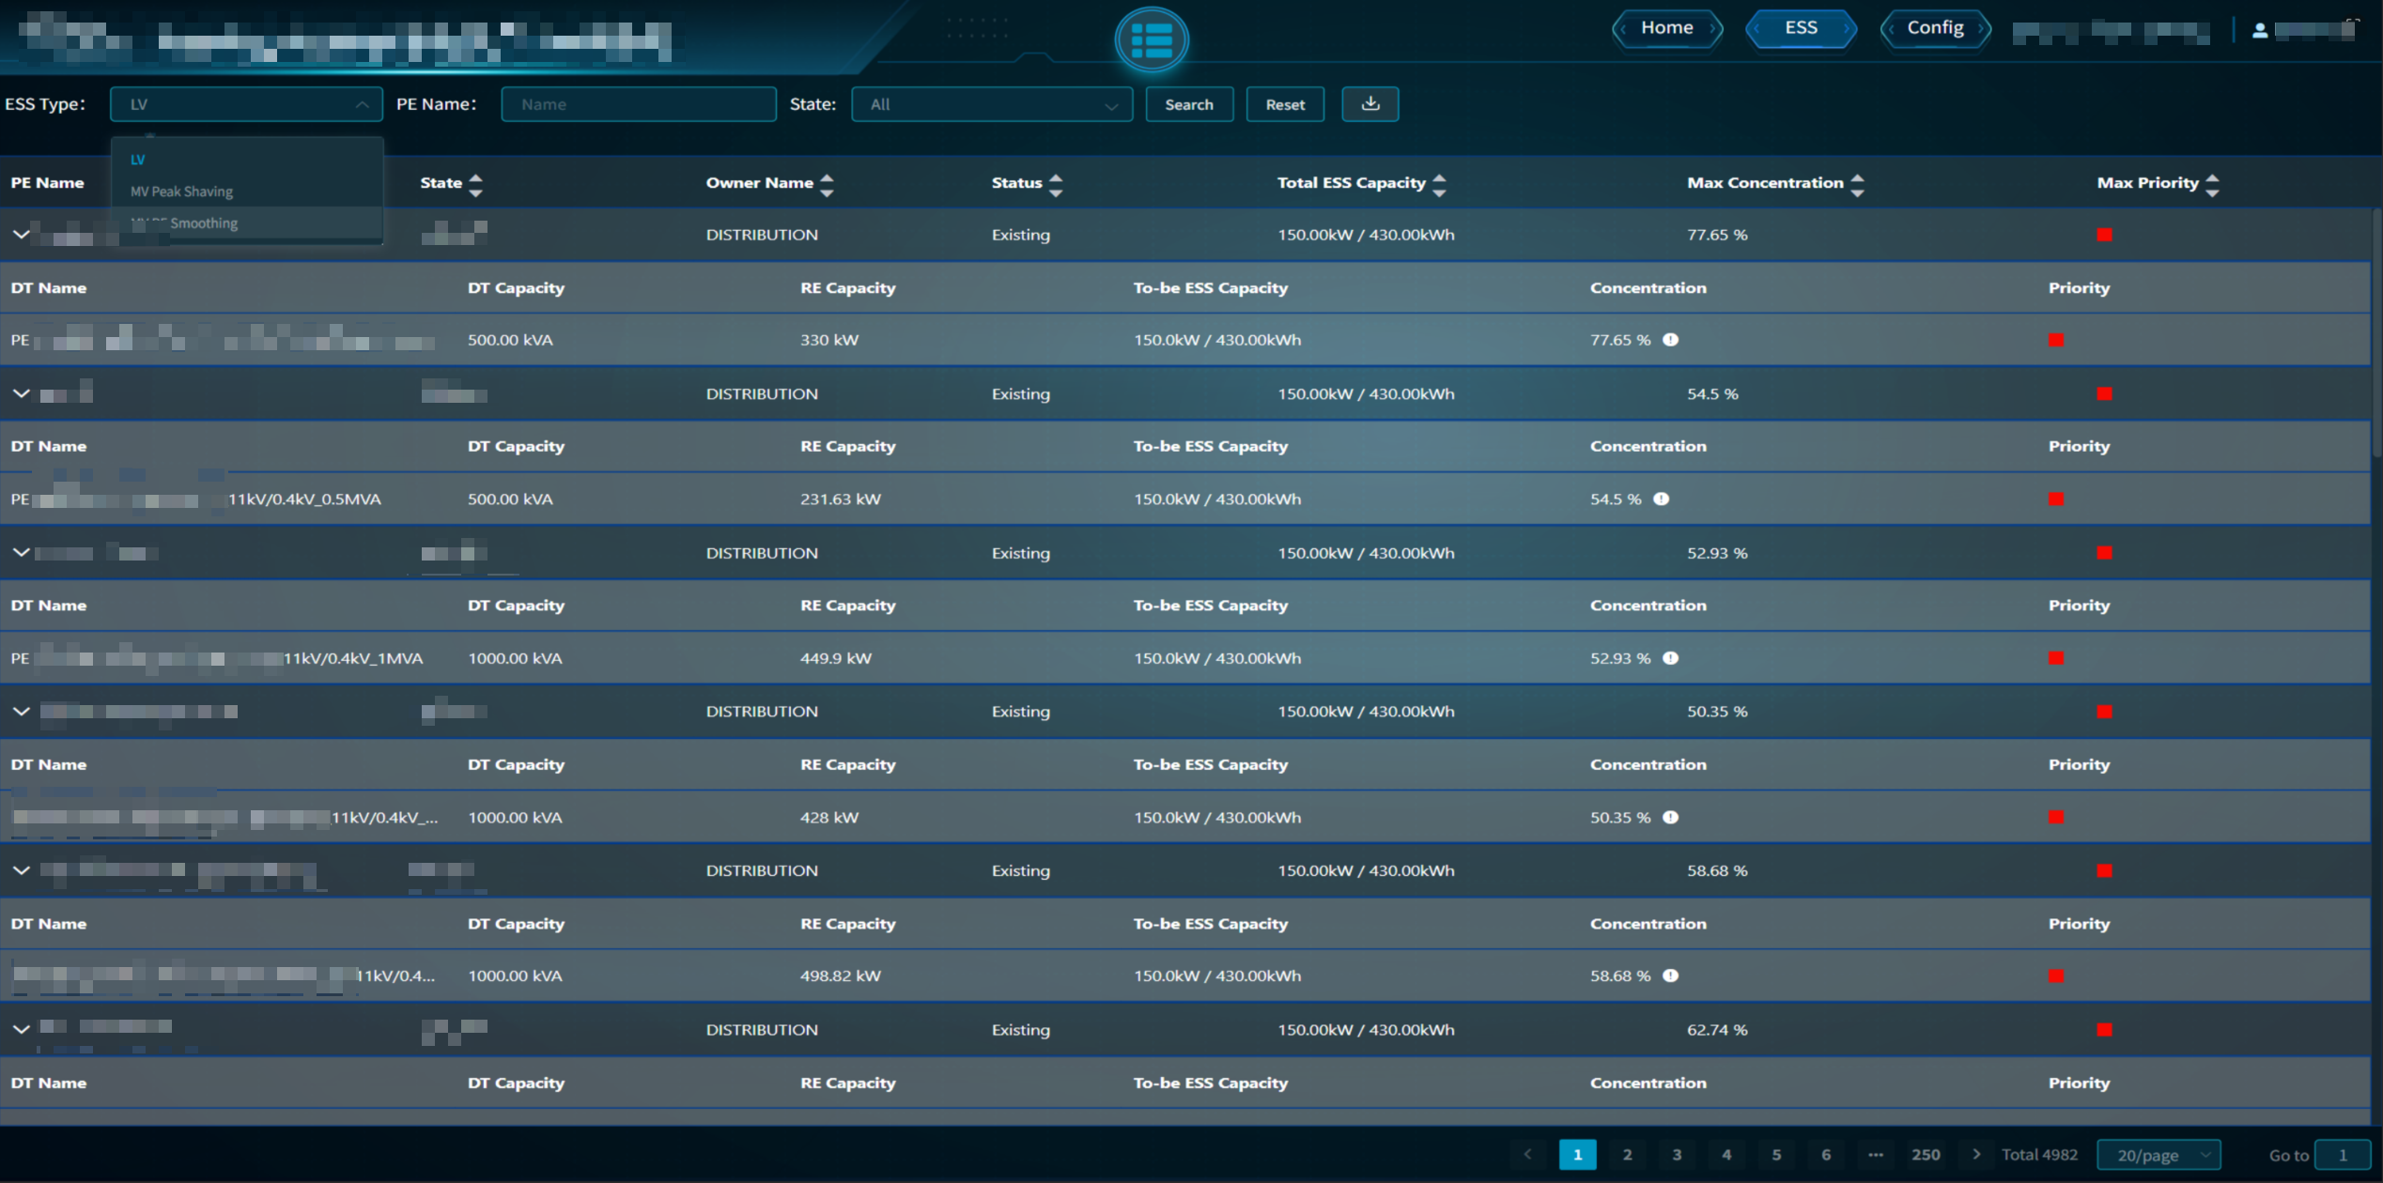Open the circular list menu icon
The height and width of the screenshot is (1183, 2383).
point(1151,40)
